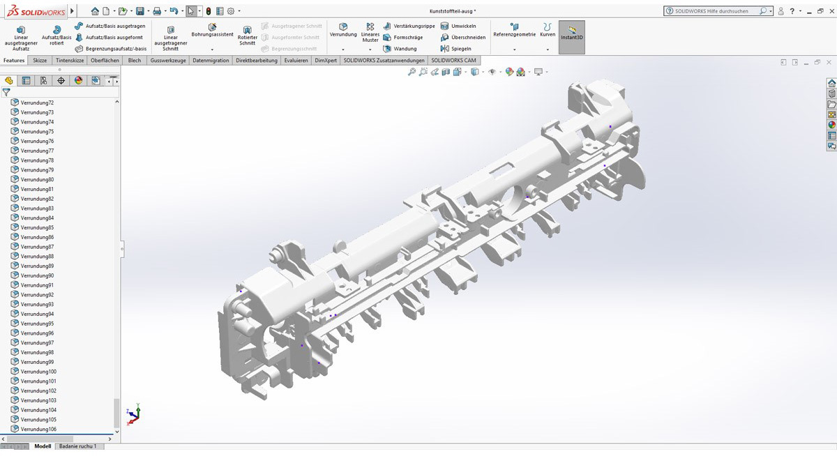Screen dimensions: 837x456
Task: Expand the Verrundung dropdown arrow
Action: coord(342,50)
